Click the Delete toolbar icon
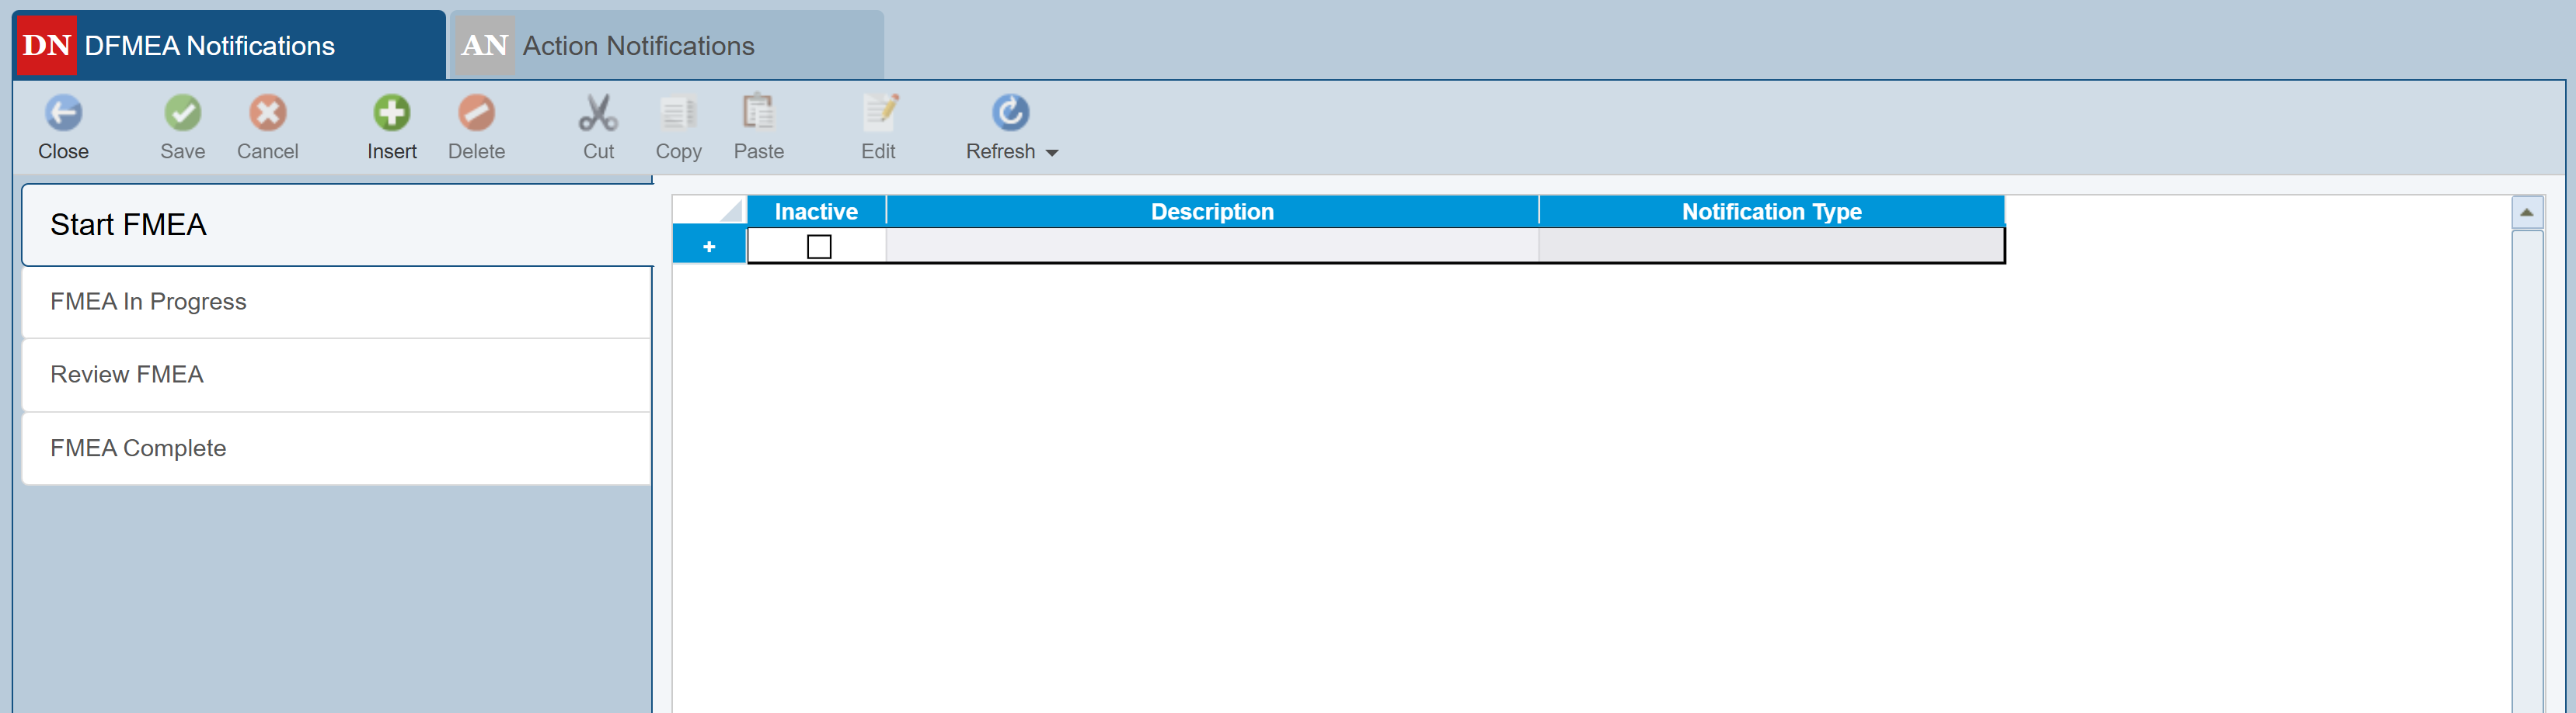Viewport: 2576px width, 713px height. click(x=476, y=114)
